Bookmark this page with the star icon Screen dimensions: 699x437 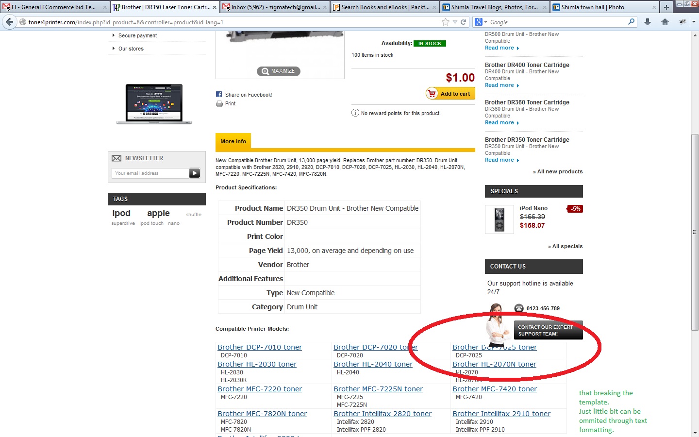coord(446,22)
